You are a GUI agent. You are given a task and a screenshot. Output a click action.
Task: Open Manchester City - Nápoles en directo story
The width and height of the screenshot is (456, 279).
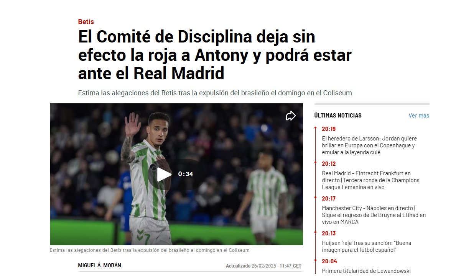374,215
